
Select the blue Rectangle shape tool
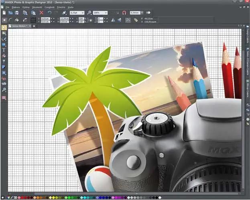click(4, 44)
